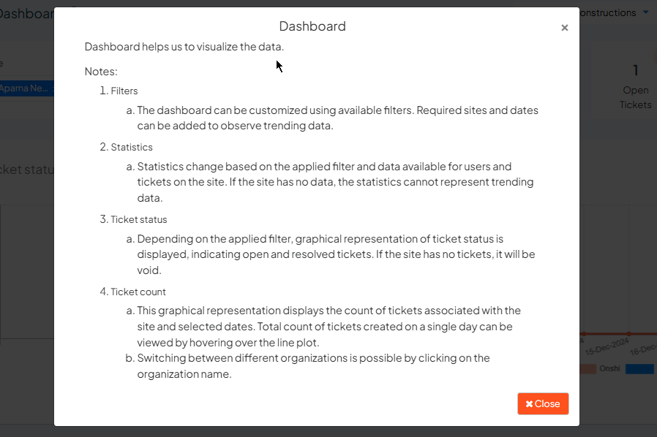Click the Constructions organization name
Image resolution: width=657 pixels, height=437 pixels.
[608, 12]
